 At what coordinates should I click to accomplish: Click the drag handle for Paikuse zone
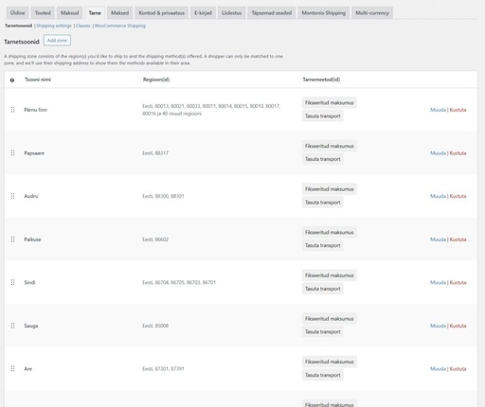(12, 239)
